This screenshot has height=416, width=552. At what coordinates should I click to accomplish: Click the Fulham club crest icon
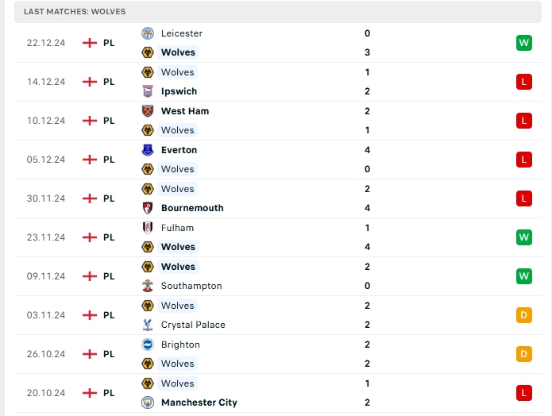pyautogui.click(x=147, y=228)
